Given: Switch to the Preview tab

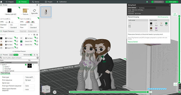Looking at the screenshot, I should coord(23,2).
